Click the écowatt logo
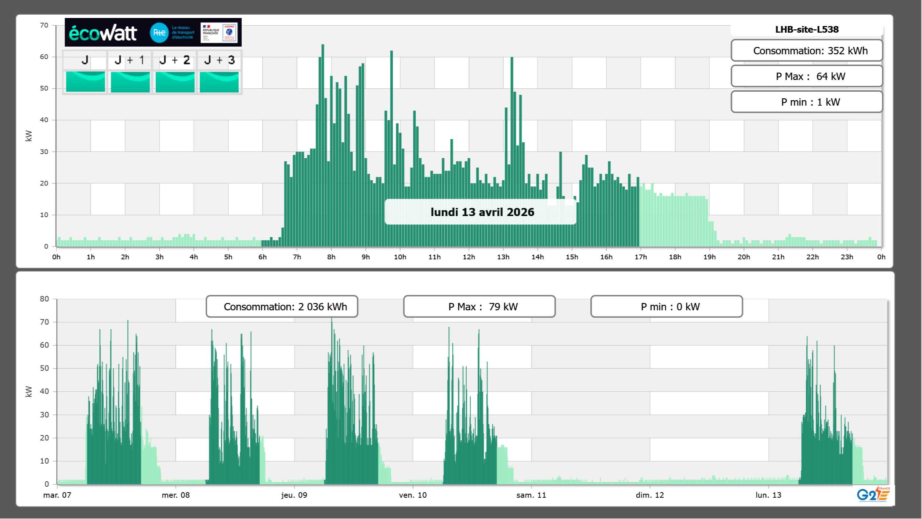Screen dimensions: 922x519 click(103, 33)
